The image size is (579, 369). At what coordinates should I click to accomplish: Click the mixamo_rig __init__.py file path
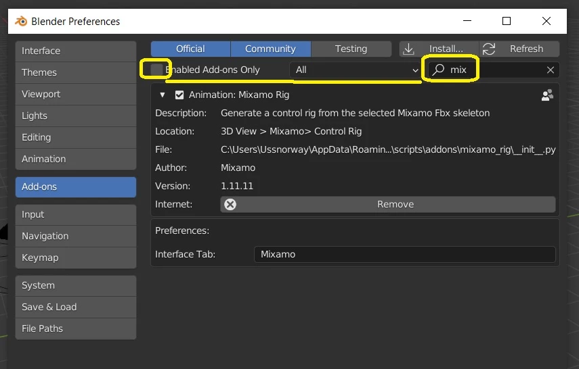388,149
